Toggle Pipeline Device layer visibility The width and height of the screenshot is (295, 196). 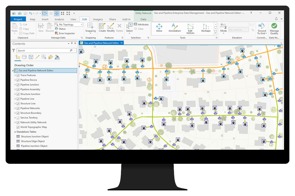(18, 80)
